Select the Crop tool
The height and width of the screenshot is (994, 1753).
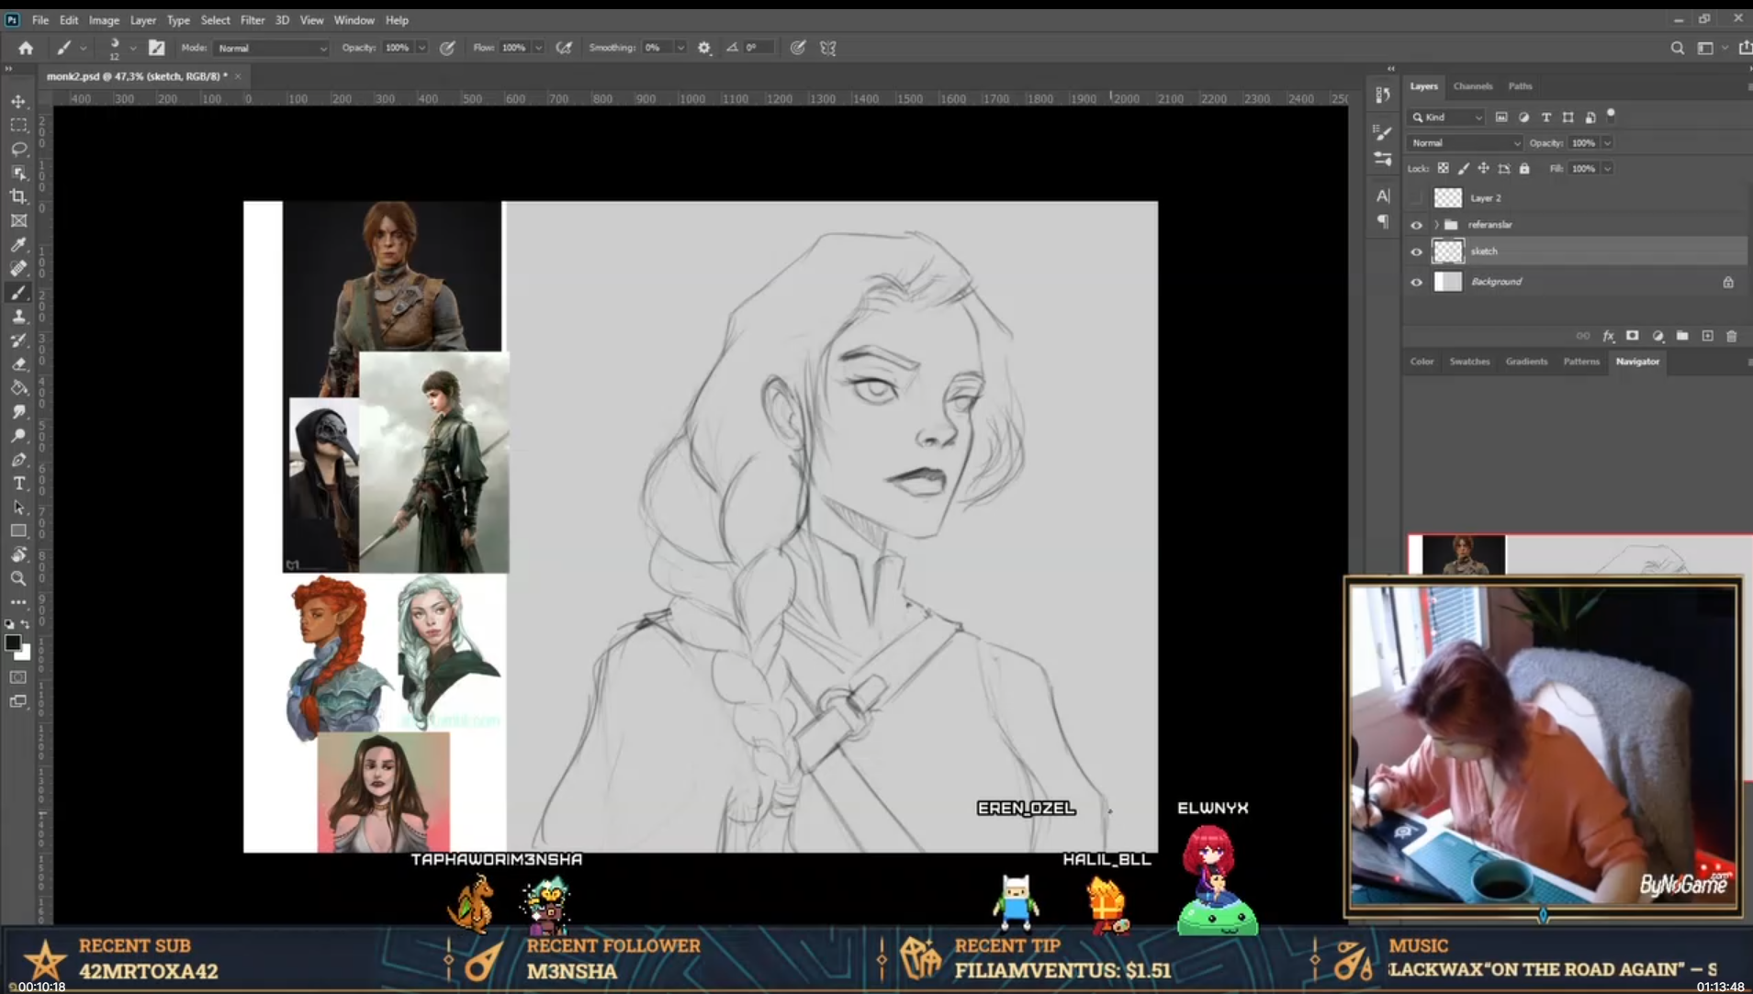coord(18,196)
